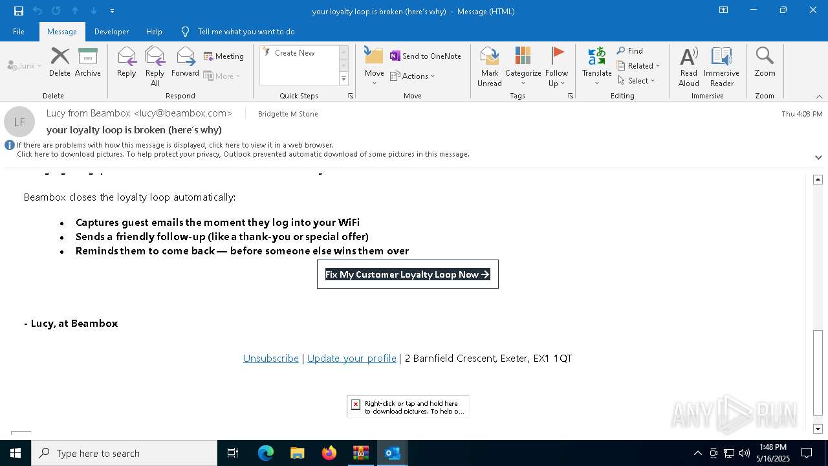The width and height of the screenshot is (828, 466).
Task: Open the Junk dropdown
Action: pos(25,66)
